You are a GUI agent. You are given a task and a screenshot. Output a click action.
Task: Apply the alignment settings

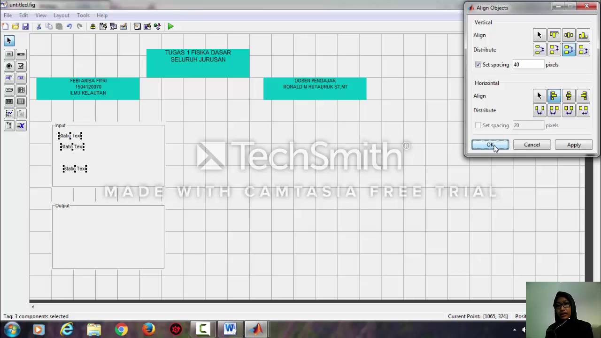tap(574, 145)
